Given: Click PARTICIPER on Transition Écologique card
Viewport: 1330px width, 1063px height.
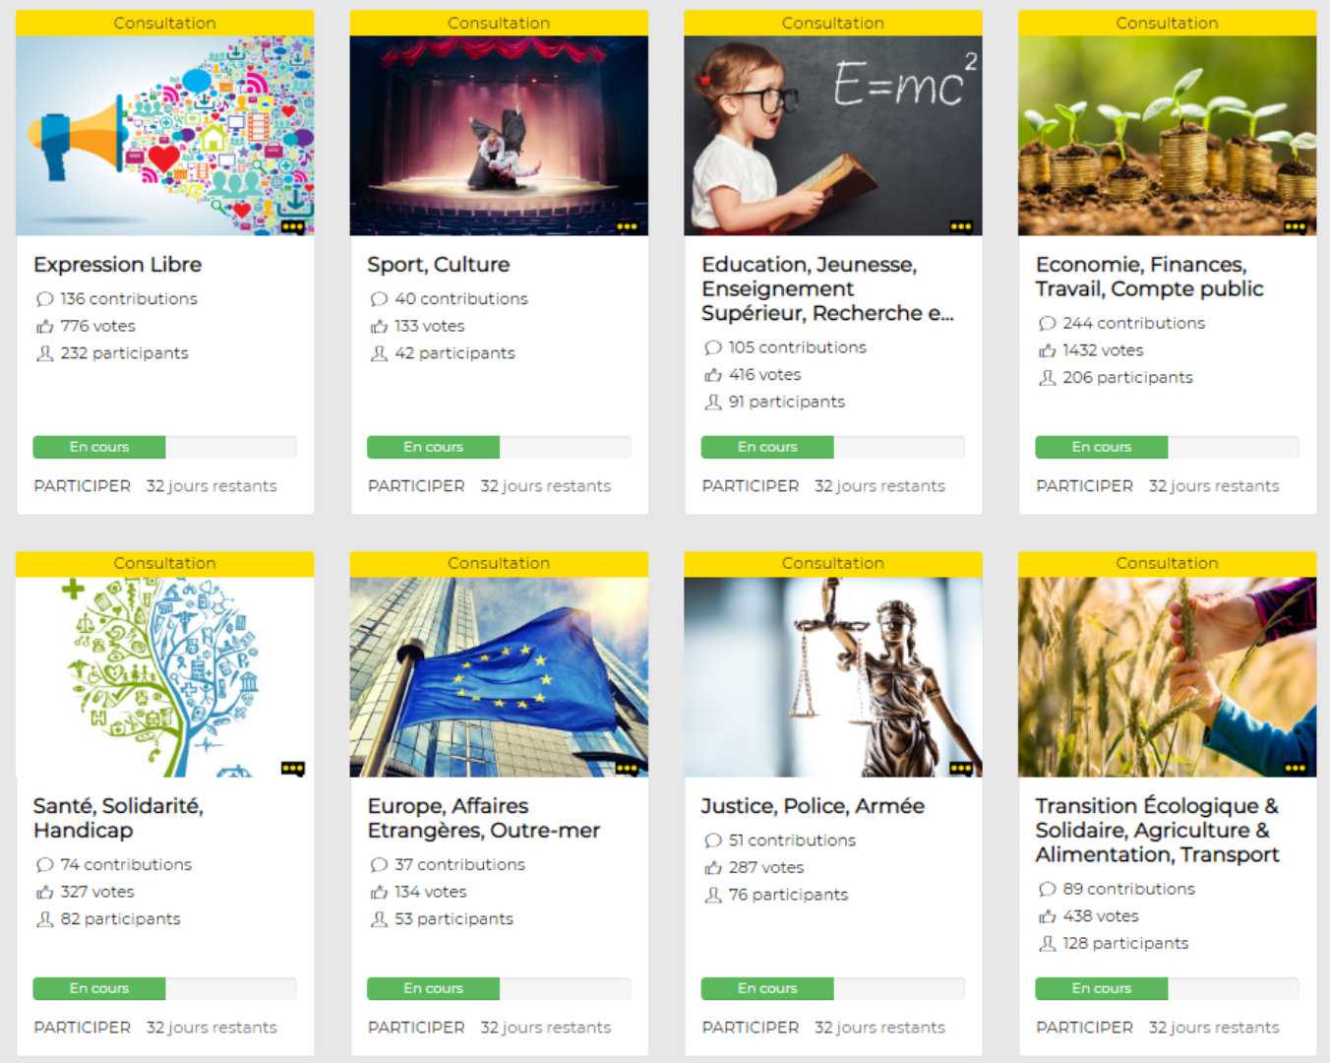Looking at the screenshot, I should [x=1084, y=1028].
